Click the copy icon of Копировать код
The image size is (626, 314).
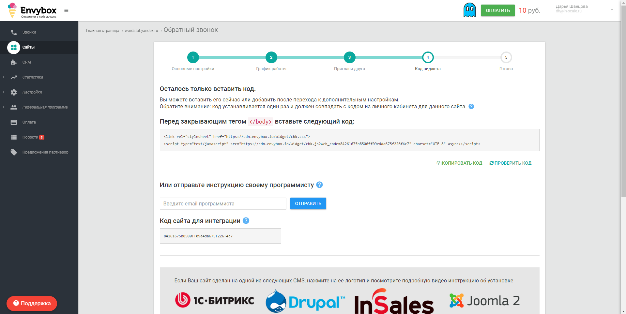(x=439, y=163)
